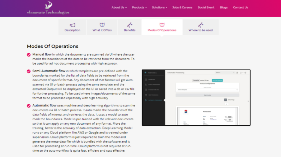The height and width of the screenshot is (157, 281).
Task: Select the Modes Of Operations tab label
Action: tap(162, 30)
